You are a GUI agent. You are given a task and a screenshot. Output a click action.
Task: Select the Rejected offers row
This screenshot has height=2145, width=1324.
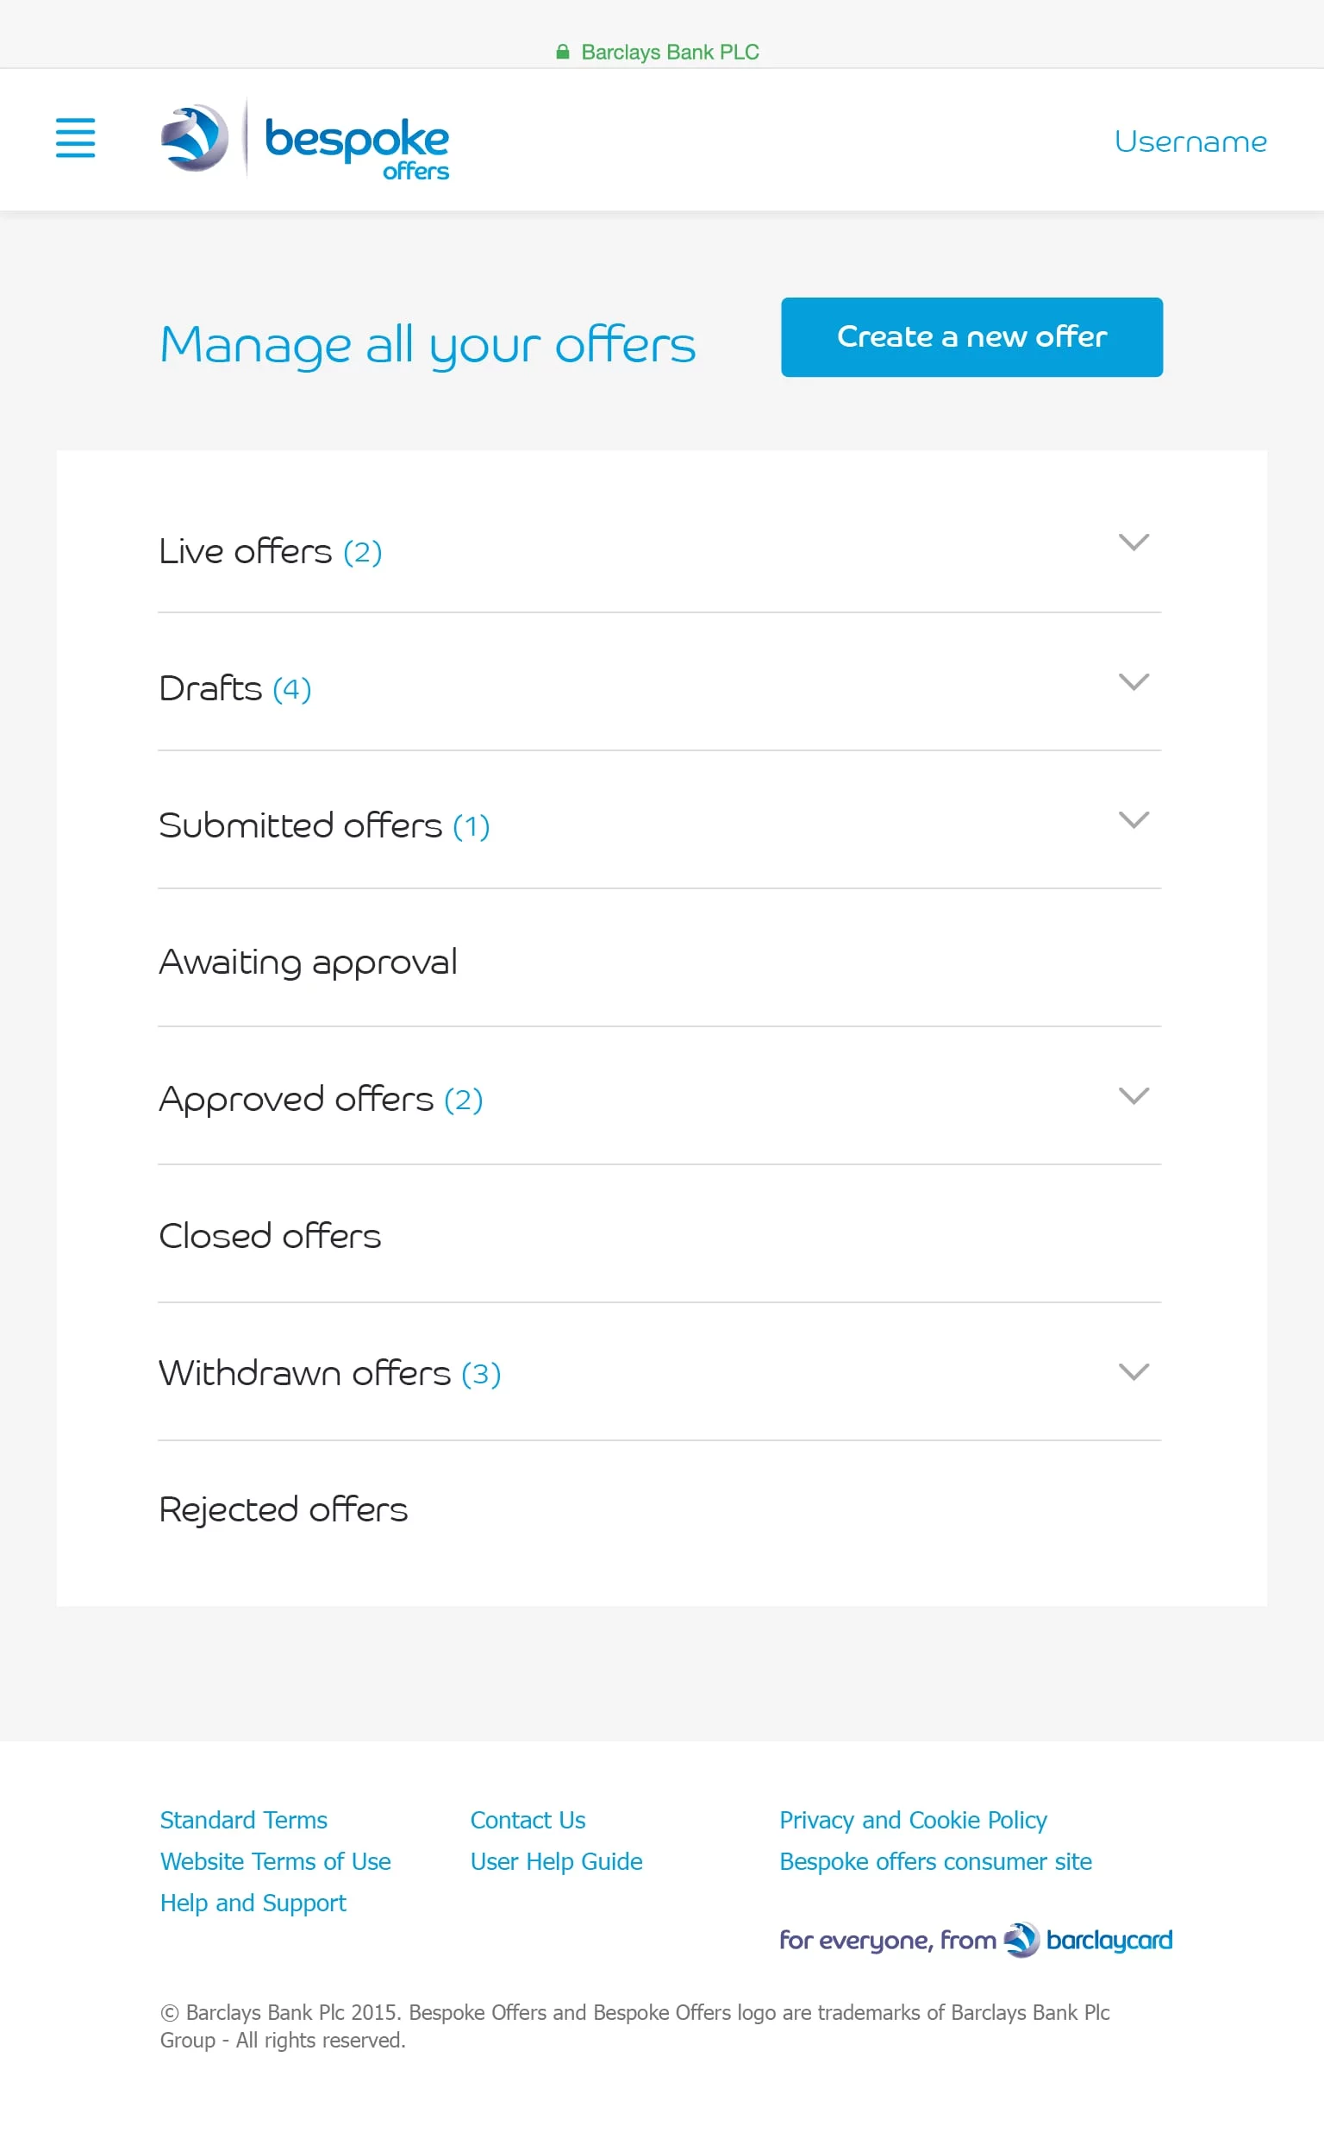coord(283,1509)
